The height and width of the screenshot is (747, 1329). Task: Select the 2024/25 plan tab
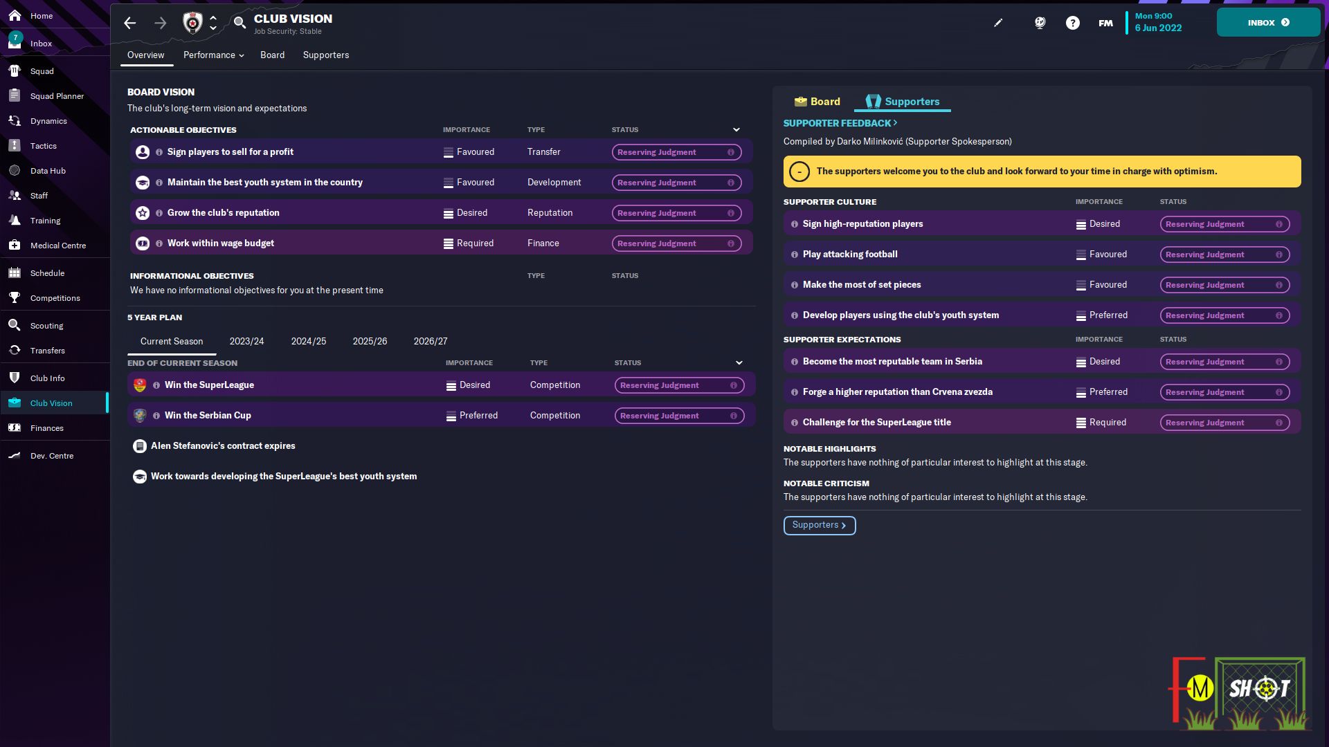coord(309,342)
